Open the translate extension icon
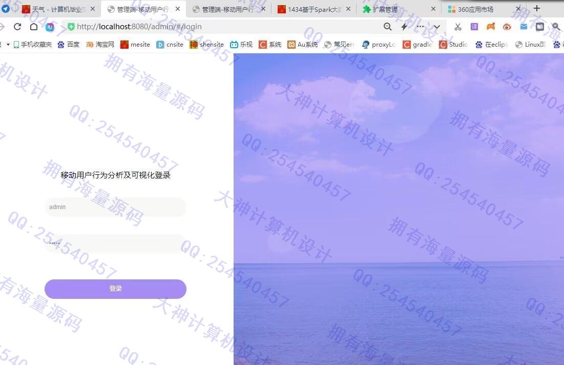Viewport: 564px width, 365px height. pyautogui.click(x=474, y=27)
